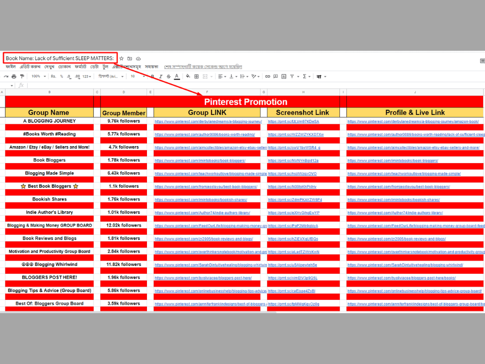Decrease decimal places
This screenshot has width=485, height=364.
point(69,77)
